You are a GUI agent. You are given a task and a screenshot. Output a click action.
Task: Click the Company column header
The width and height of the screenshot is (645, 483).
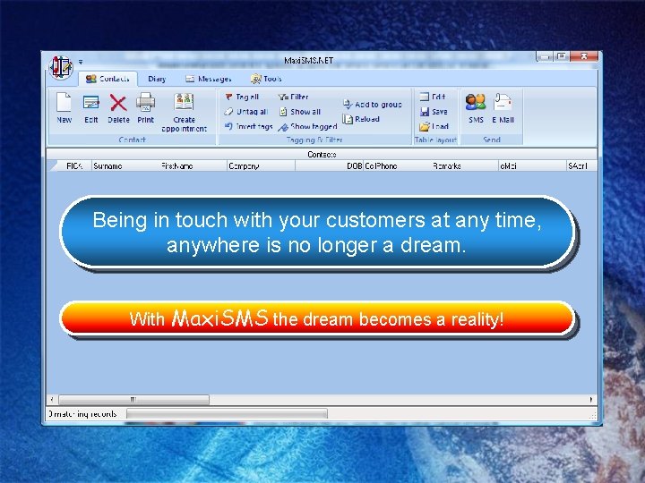261,166
